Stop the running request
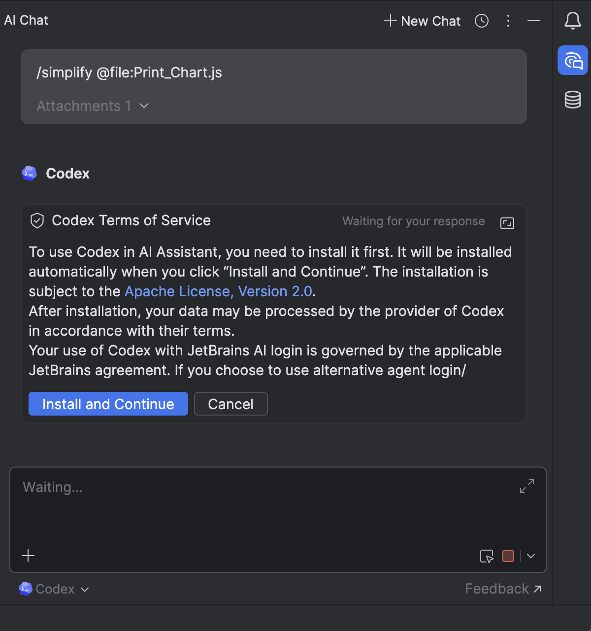Viewport: 591px width, 631px height. pyautogui.click(x=508, y=556)
